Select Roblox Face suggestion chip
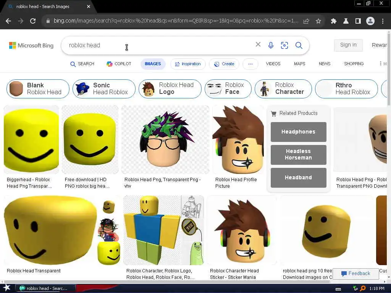 tap(228, 89)
